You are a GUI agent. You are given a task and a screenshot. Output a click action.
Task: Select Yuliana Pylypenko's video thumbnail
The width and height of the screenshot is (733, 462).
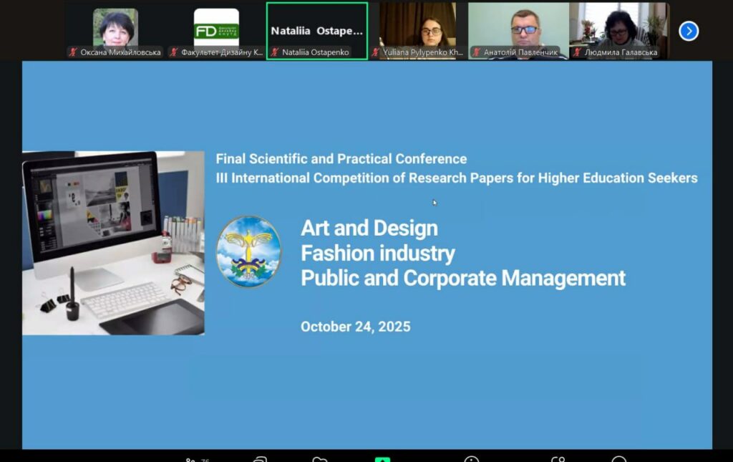[x=417, y=26]
